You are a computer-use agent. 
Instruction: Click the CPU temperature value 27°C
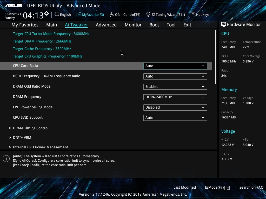coord(246,47)
